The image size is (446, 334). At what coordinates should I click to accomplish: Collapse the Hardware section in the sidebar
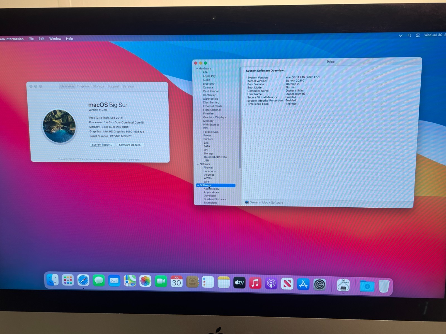197,68
